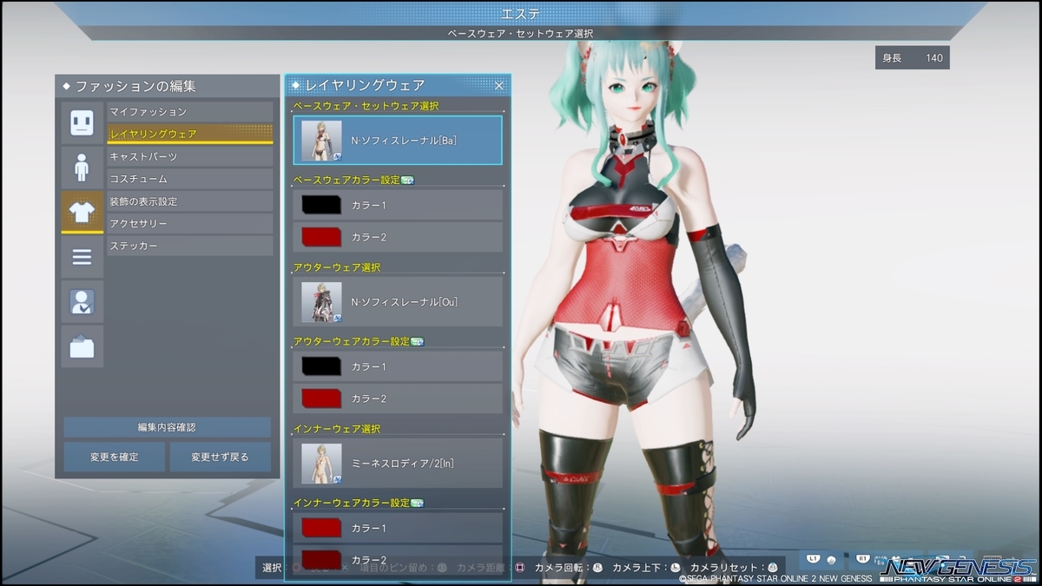Click the 身長 140 height display
The image size is (1042, 586).
913,58
